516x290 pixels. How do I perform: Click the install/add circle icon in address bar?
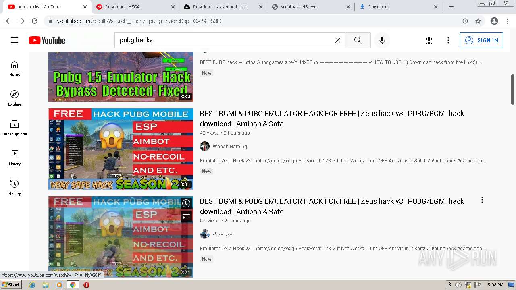(465, 21)
